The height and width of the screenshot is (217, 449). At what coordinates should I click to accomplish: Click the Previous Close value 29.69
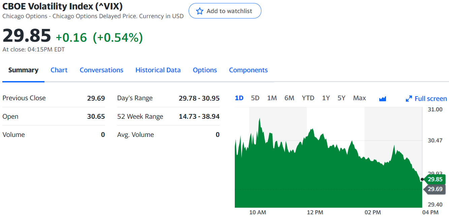click(x=96, y=98)
